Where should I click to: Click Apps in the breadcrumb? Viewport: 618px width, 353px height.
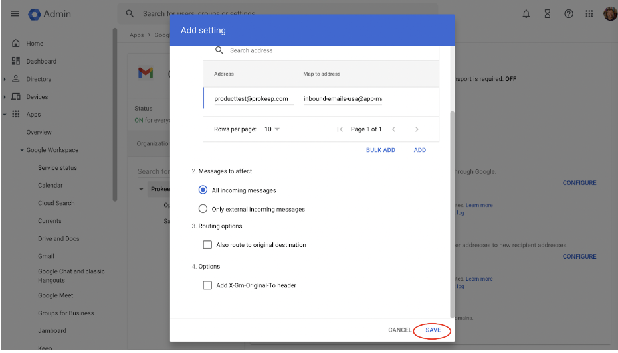coord(137,35)
